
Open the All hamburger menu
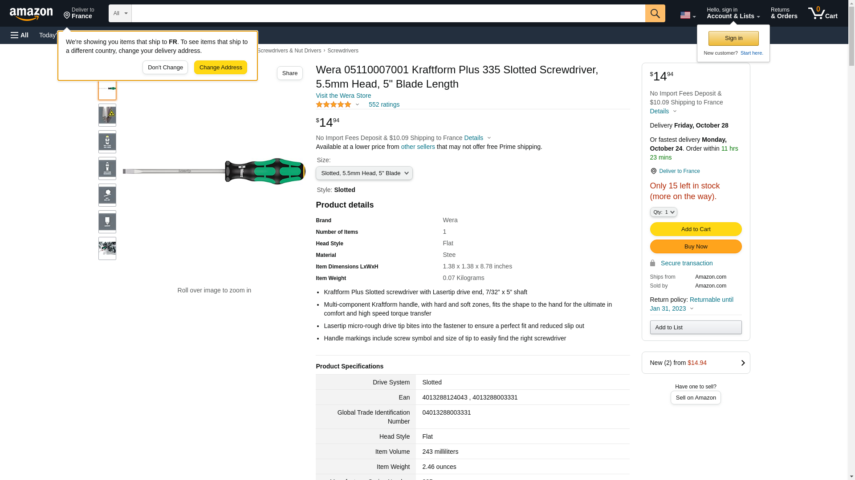point(20,35)
